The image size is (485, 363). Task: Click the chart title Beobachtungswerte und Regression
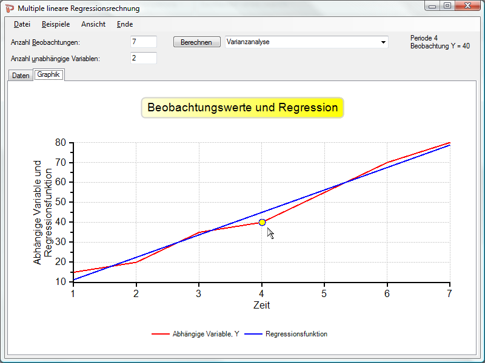point(242,108)
